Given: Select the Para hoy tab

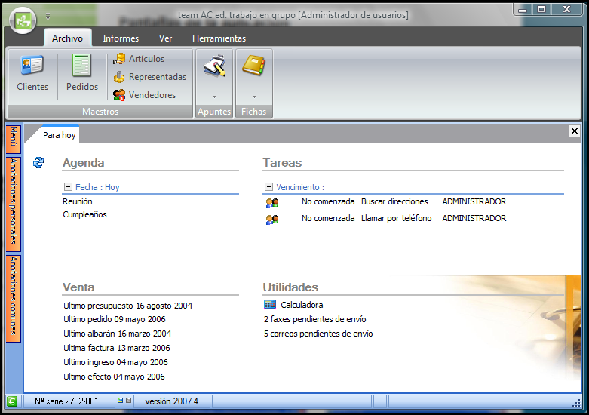Looking at the screenshot, I should tap(60, 135).
